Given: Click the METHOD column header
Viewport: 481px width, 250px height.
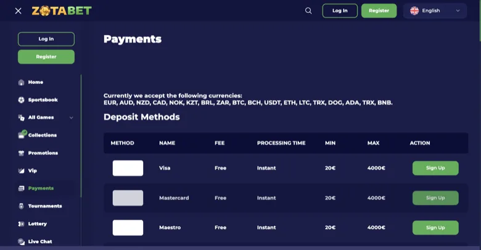Looking at the screenshot, I should 122,143.
